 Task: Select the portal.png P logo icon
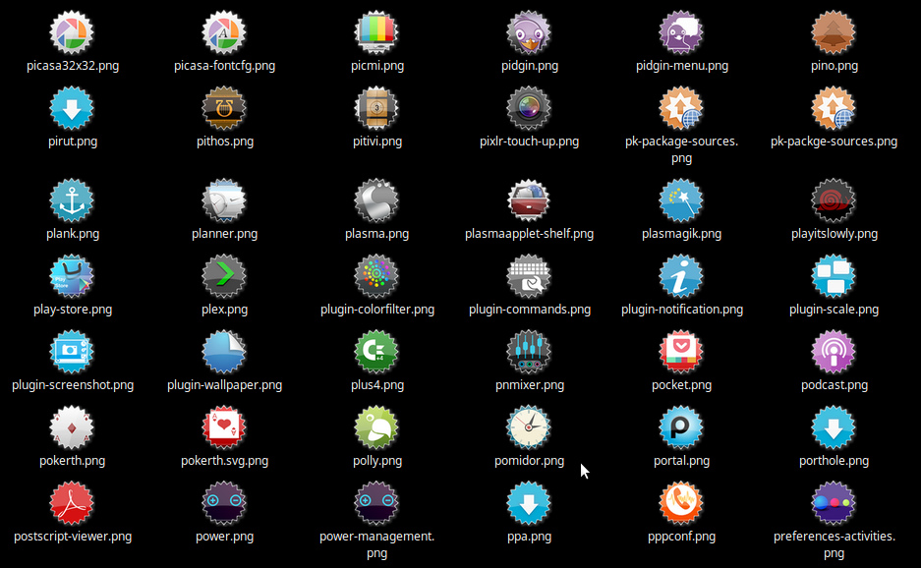tap(681, 427)
